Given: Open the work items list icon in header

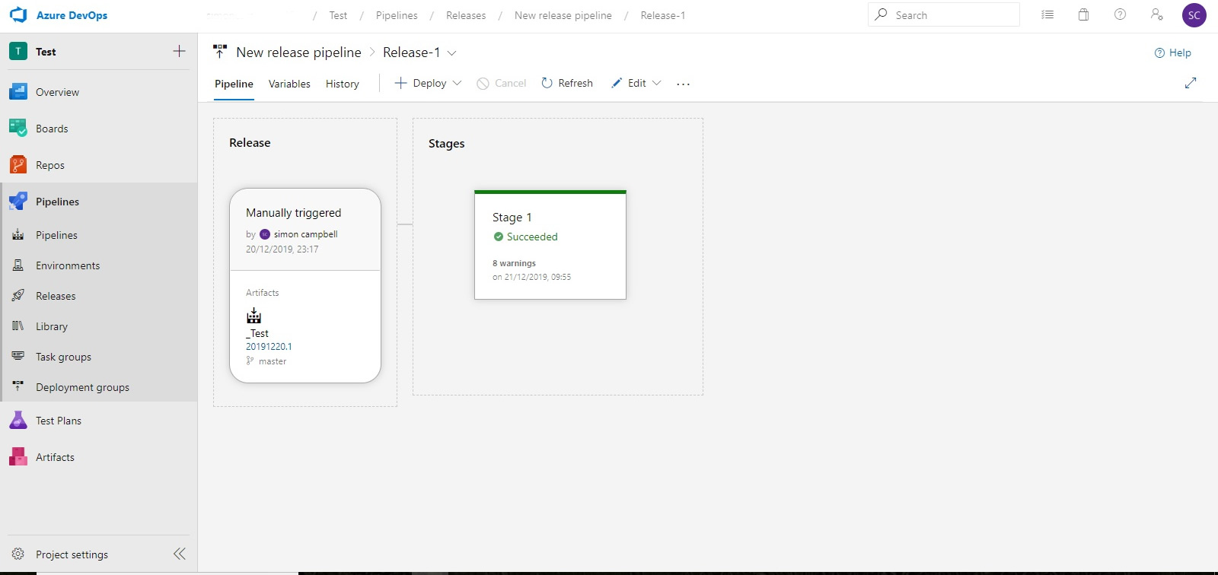Looking at the screenshot, I should tap(1047, 14).
